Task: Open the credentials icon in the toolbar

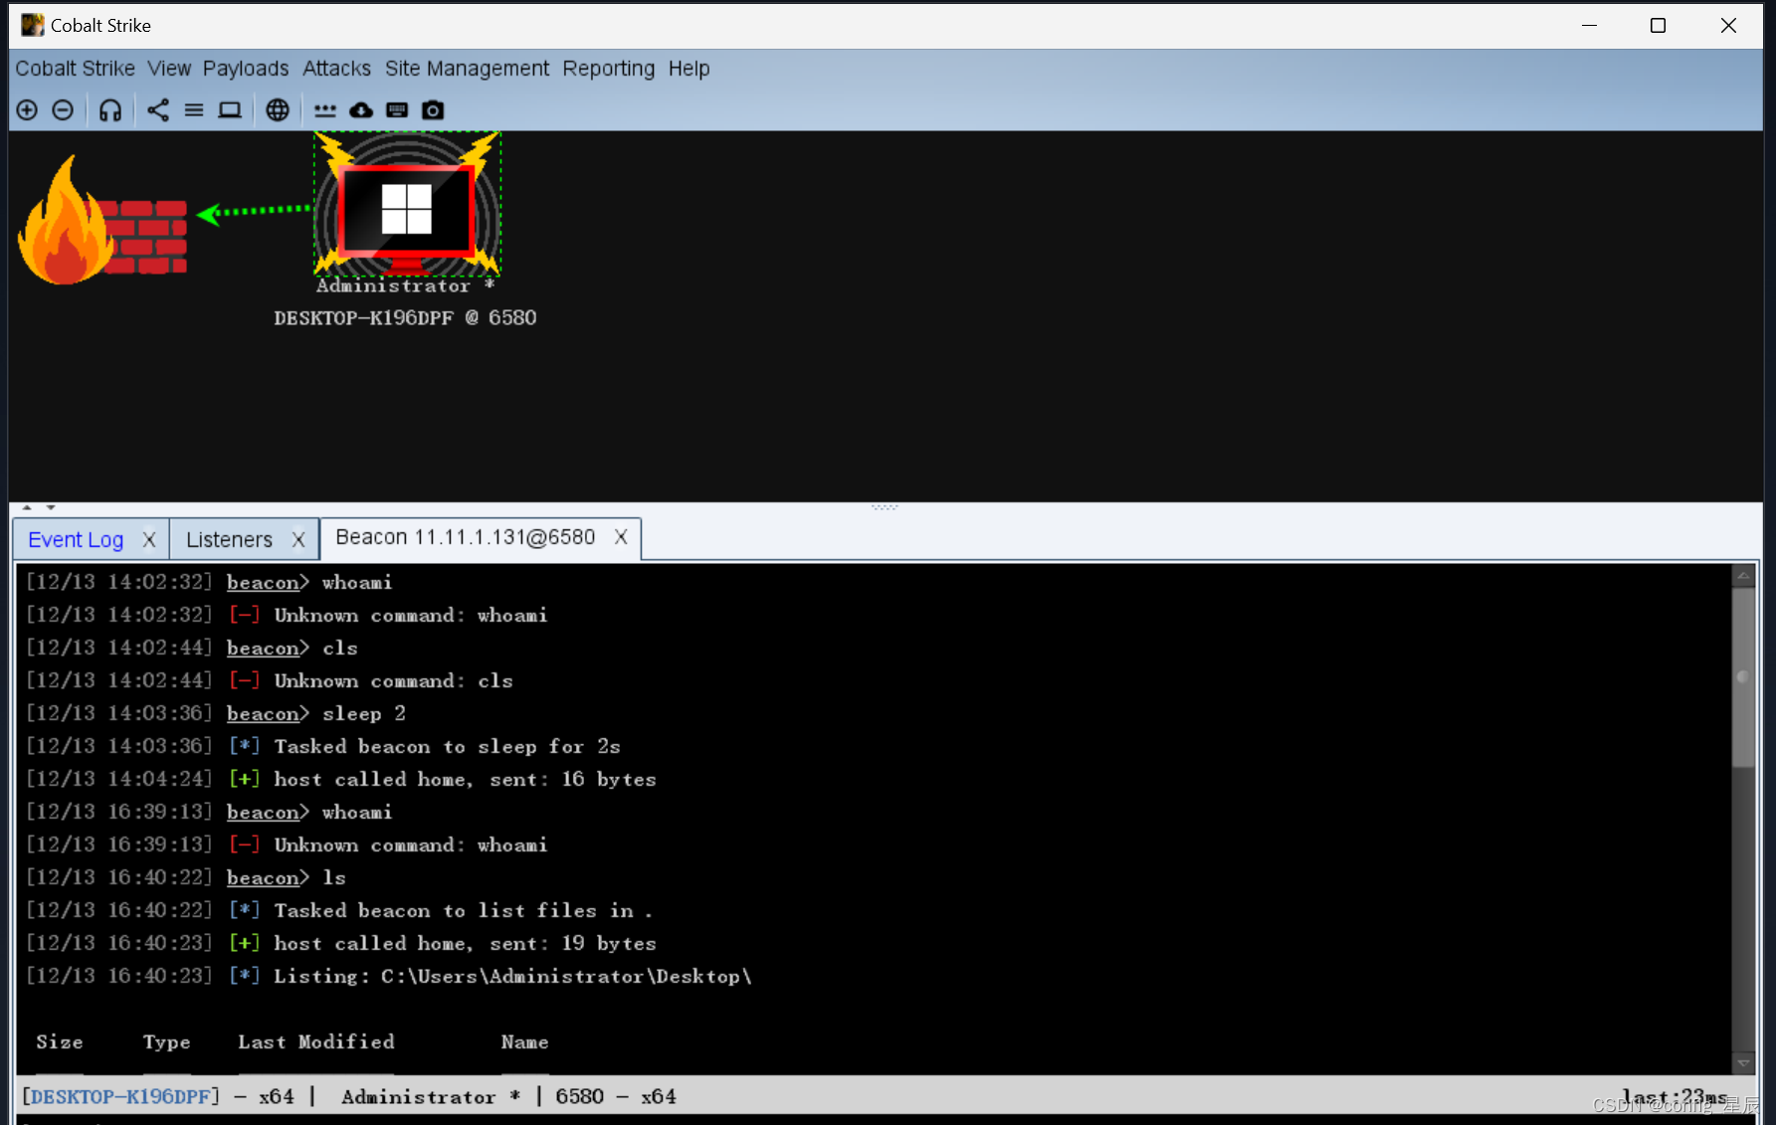Action: (x=325, y=110)
